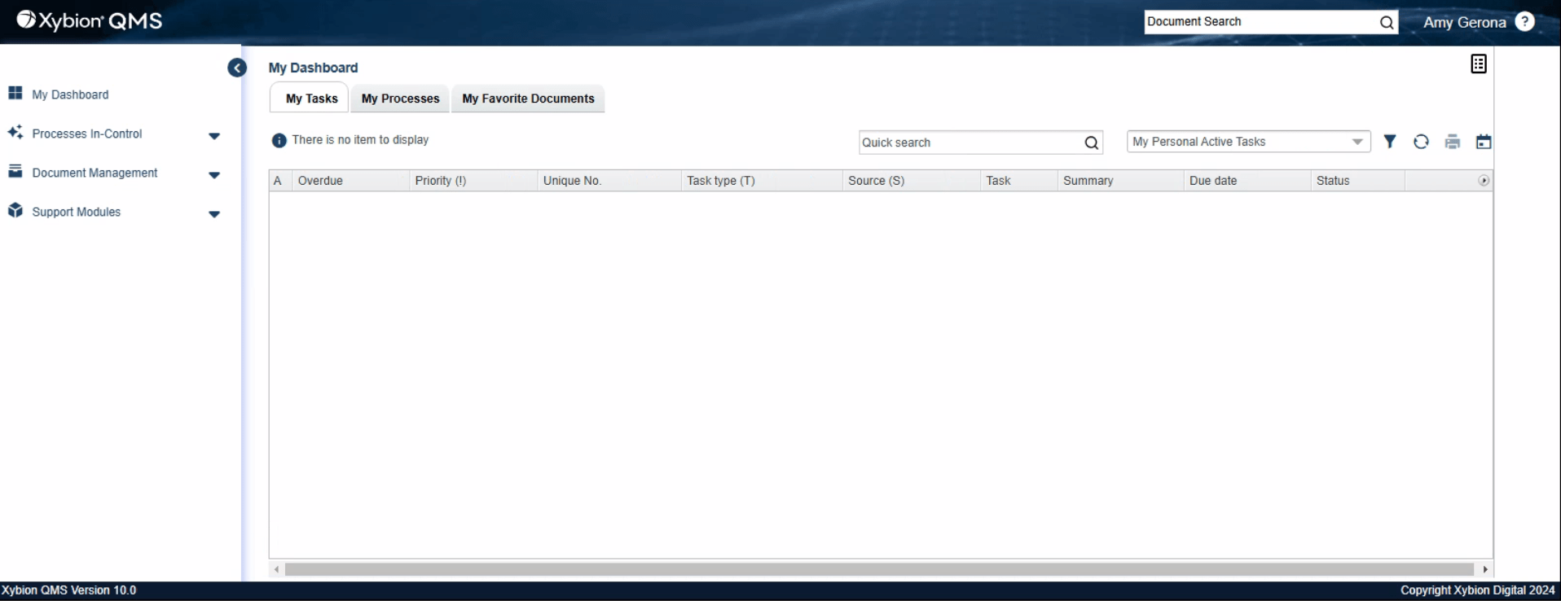Collapse the left sidebar with arrow button

tap(237, 68)
